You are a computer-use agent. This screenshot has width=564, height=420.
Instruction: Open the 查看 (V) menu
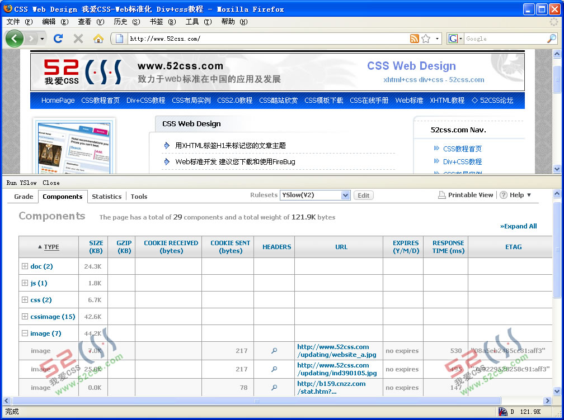[91, 22]
